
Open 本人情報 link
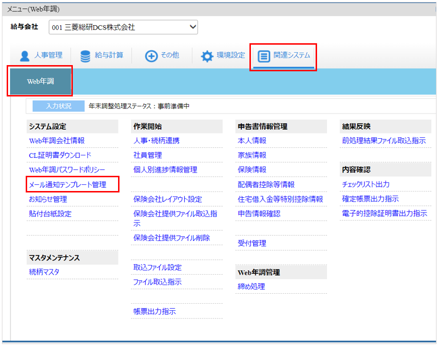pyautogui.click(x=252, y=141)
